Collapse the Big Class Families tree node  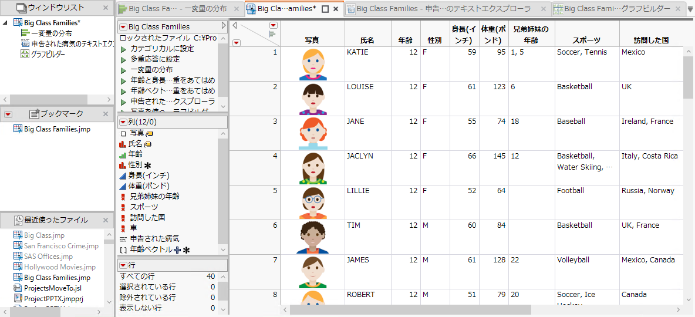5,22
